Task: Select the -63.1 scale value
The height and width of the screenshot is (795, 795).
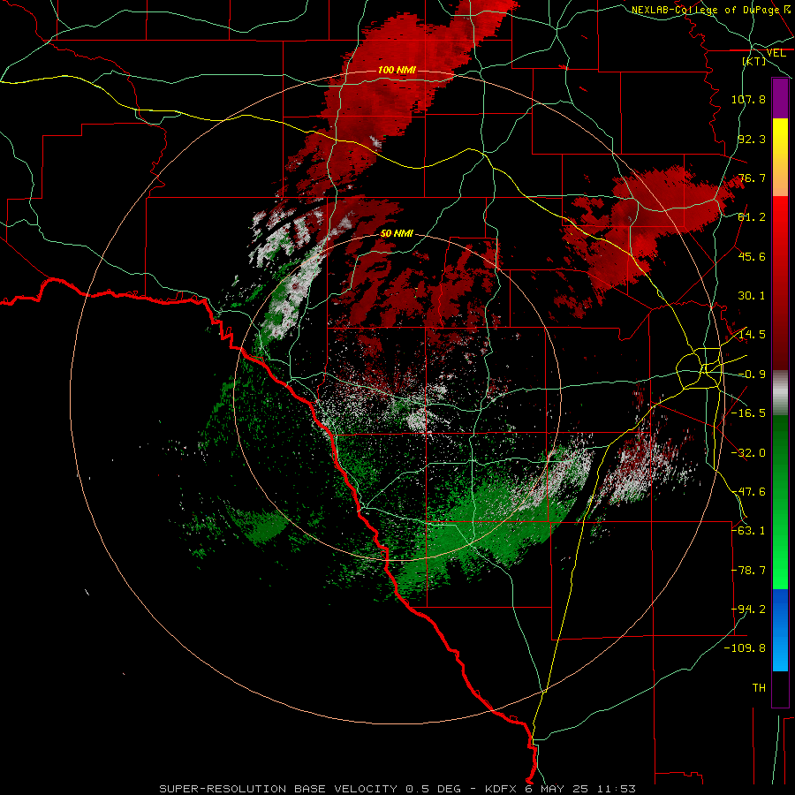Action: (x=748, y=531)
